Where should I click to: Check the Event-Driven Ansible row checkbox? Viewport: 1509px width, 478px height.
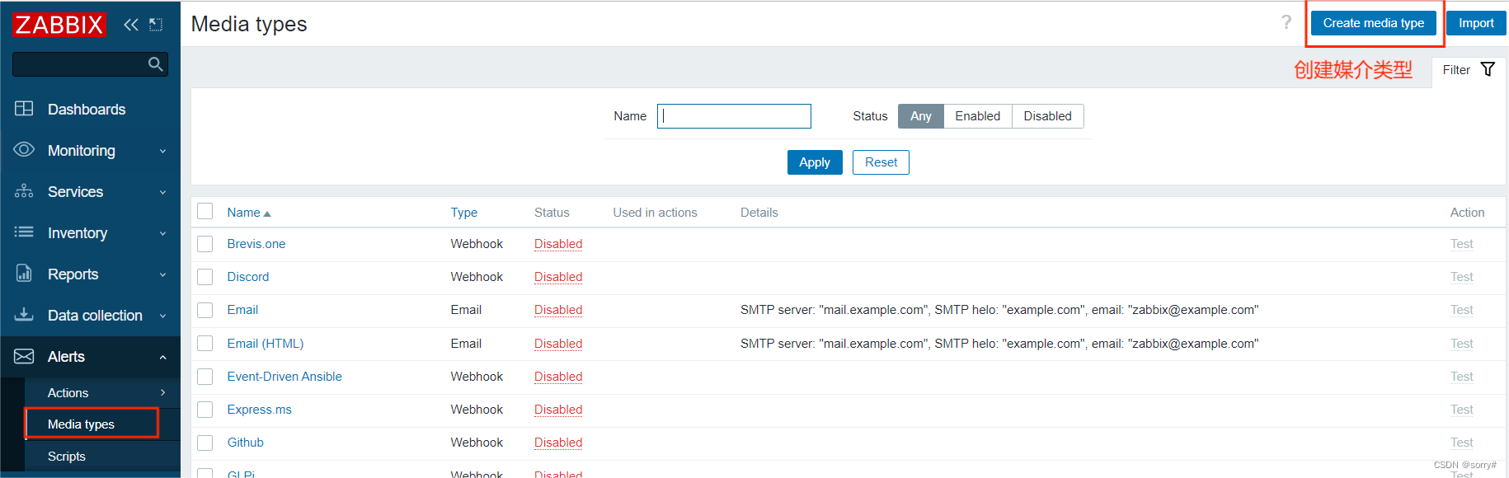pyautogui.click(x=205, y=377)
